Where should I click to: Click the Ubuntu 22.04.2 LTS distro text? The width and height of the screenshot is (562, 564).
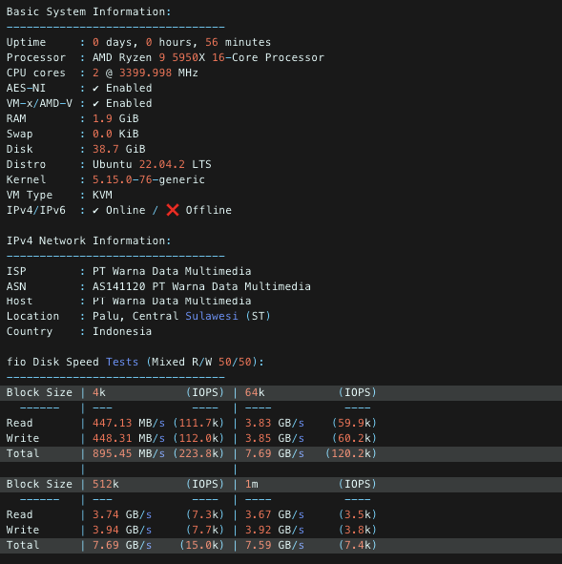point(152,164)
